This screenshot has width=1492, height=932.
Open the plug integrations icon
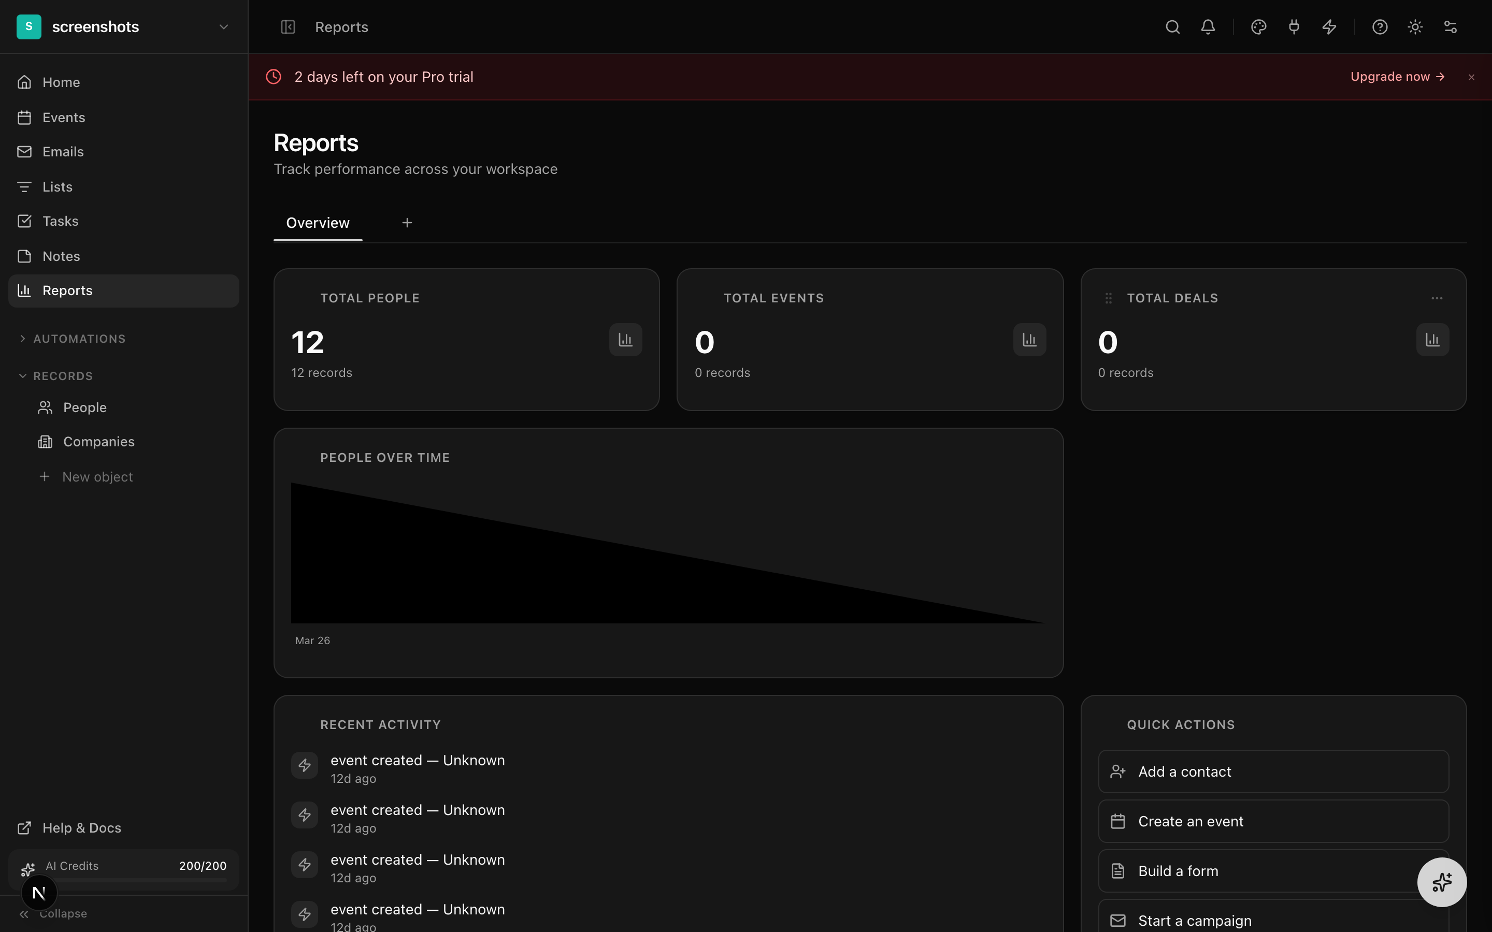coord(1294,27)
